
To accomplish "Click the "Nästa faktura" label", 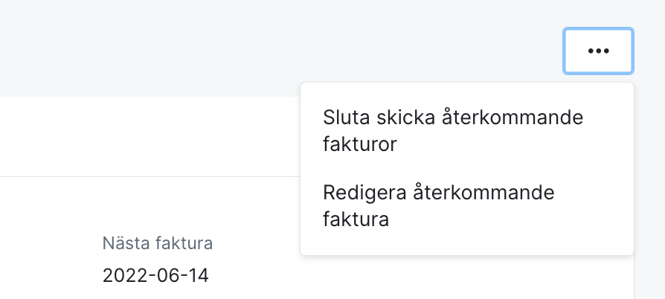I will click(158, 242).
